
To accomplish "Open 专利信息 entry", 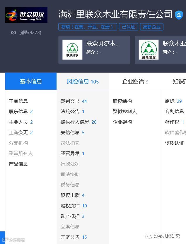I will (175, 111).
